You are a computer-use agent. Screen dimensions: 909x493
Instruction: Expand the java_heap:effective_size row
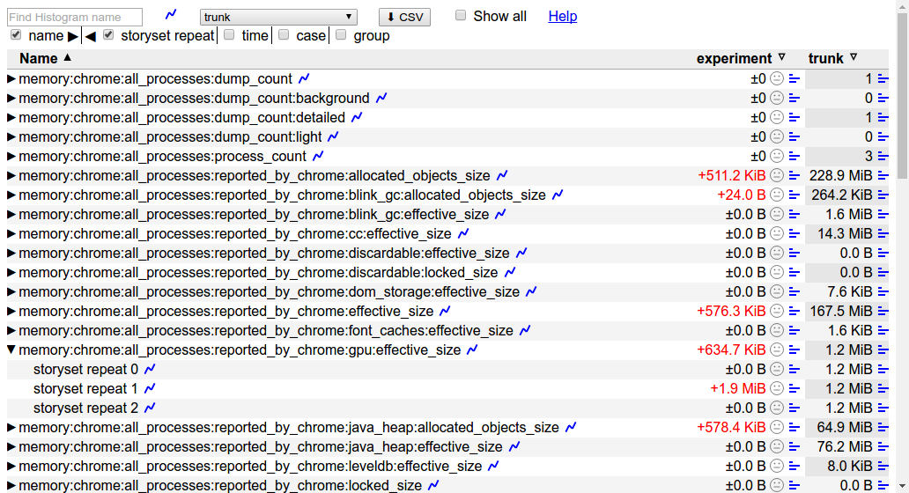tap(11, 446)
